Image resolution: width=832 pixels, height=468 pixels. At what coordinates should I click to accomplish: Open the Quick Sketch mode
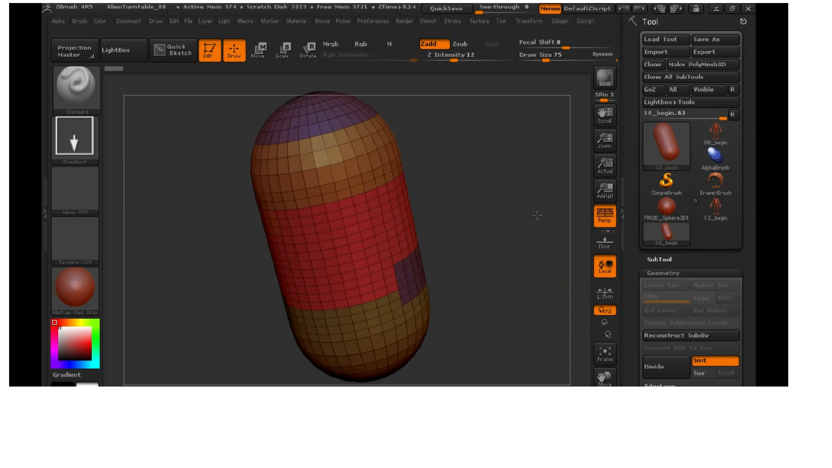coord(173,50)
